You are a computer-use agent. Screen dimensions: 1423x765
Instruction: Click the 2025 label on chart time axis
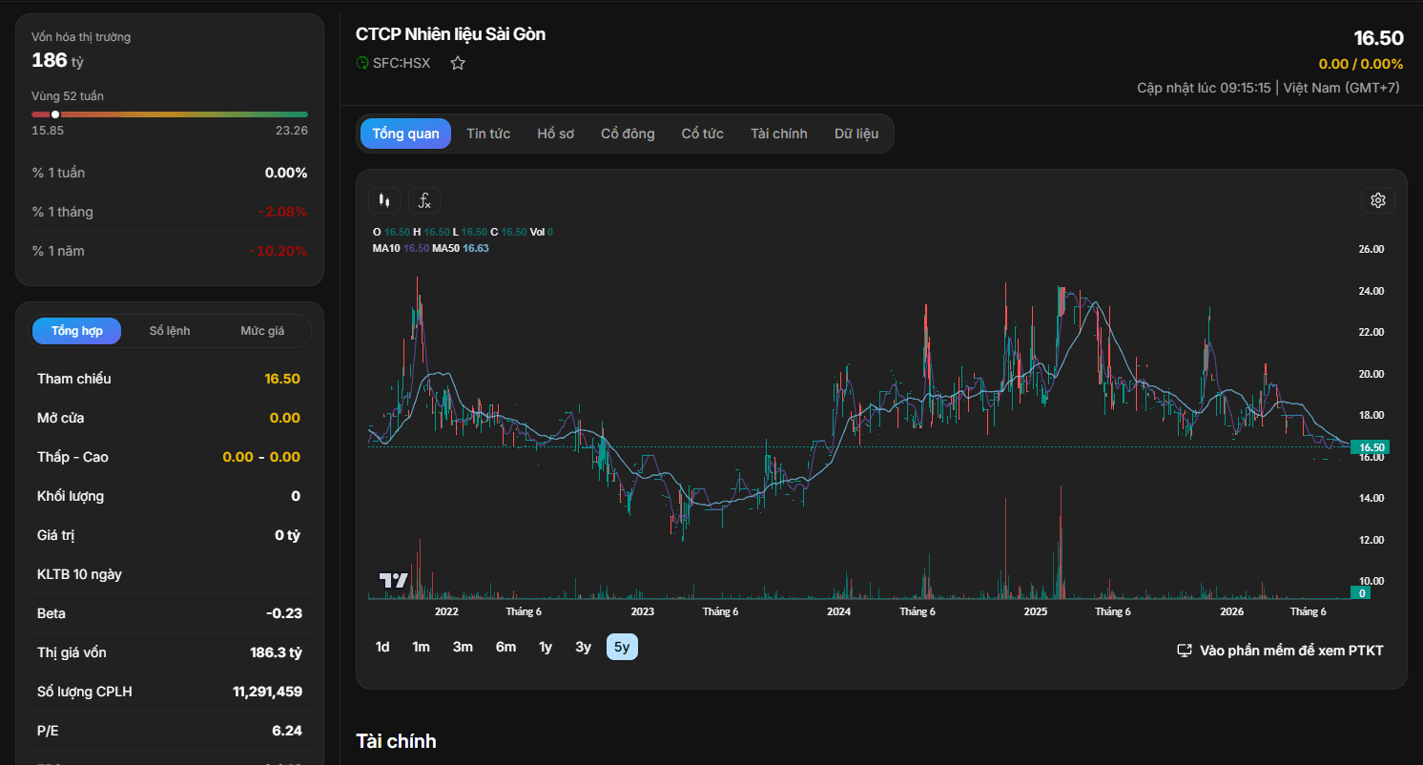(1035, 611)
